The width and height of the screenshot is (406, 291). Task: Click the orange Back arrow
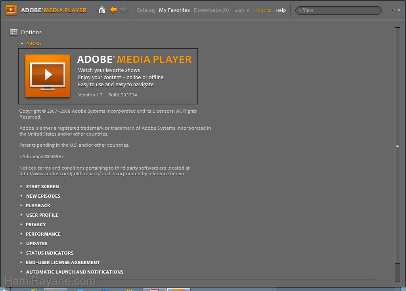(x=113, y=10)
